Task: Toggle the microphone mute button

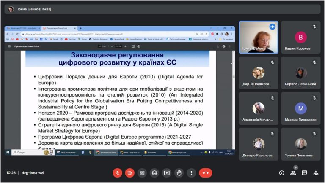Action: 117,173
